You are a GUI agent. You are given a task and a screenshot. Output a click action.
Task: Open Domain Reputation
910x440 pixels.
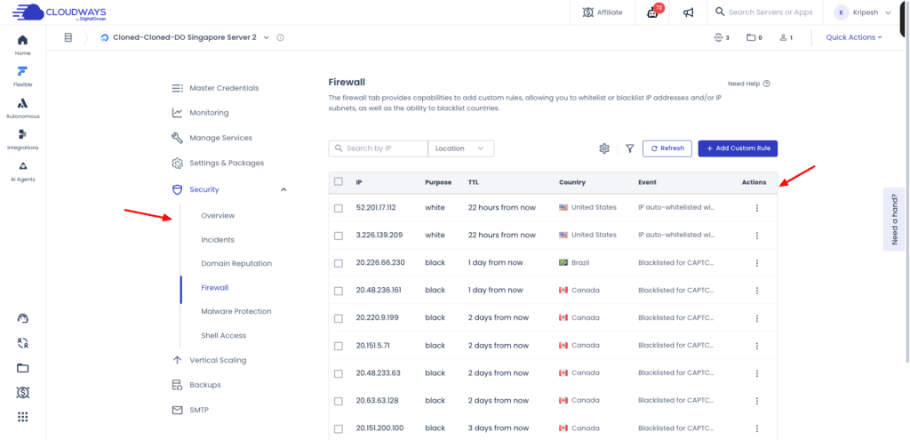(236, 263)
